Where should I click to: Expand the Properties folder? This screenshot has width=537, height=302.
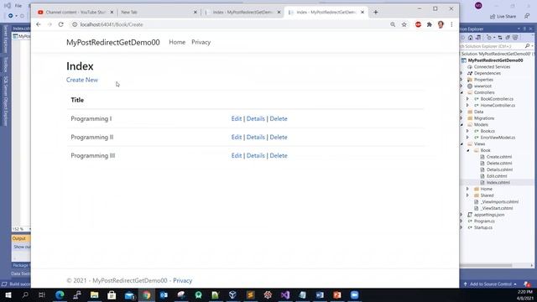coord(461,80)
